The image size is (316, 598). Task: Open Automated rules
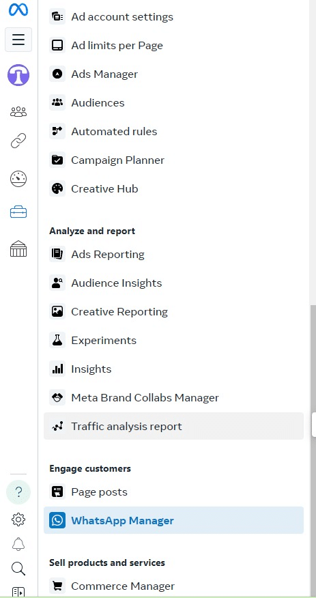(x=173, y=131)
